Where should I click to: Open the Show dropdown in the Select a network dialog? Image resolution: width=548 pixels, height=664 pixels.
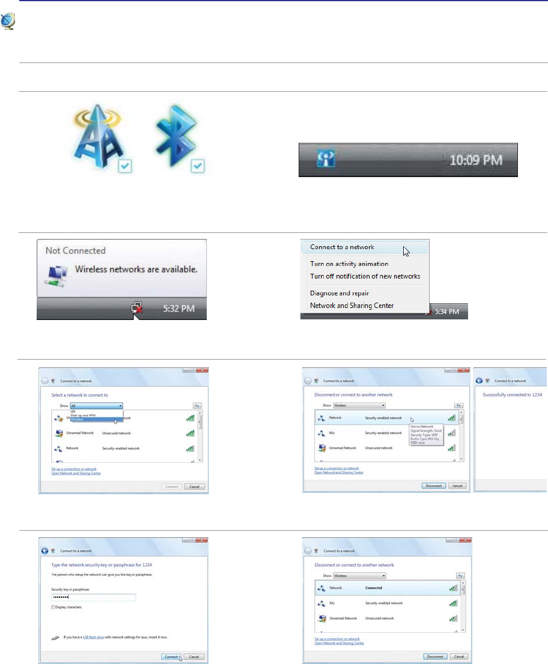pyautogui.click(x=97, y=406)
